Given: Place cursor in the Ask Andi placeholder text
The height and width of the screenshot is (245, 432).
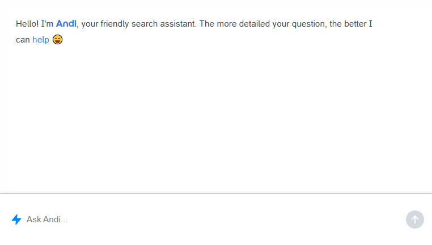Looking at the screenshot, I should (47, 219).
